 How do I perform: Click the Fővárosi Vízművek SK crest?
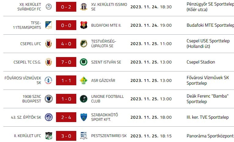coord(49,80)
